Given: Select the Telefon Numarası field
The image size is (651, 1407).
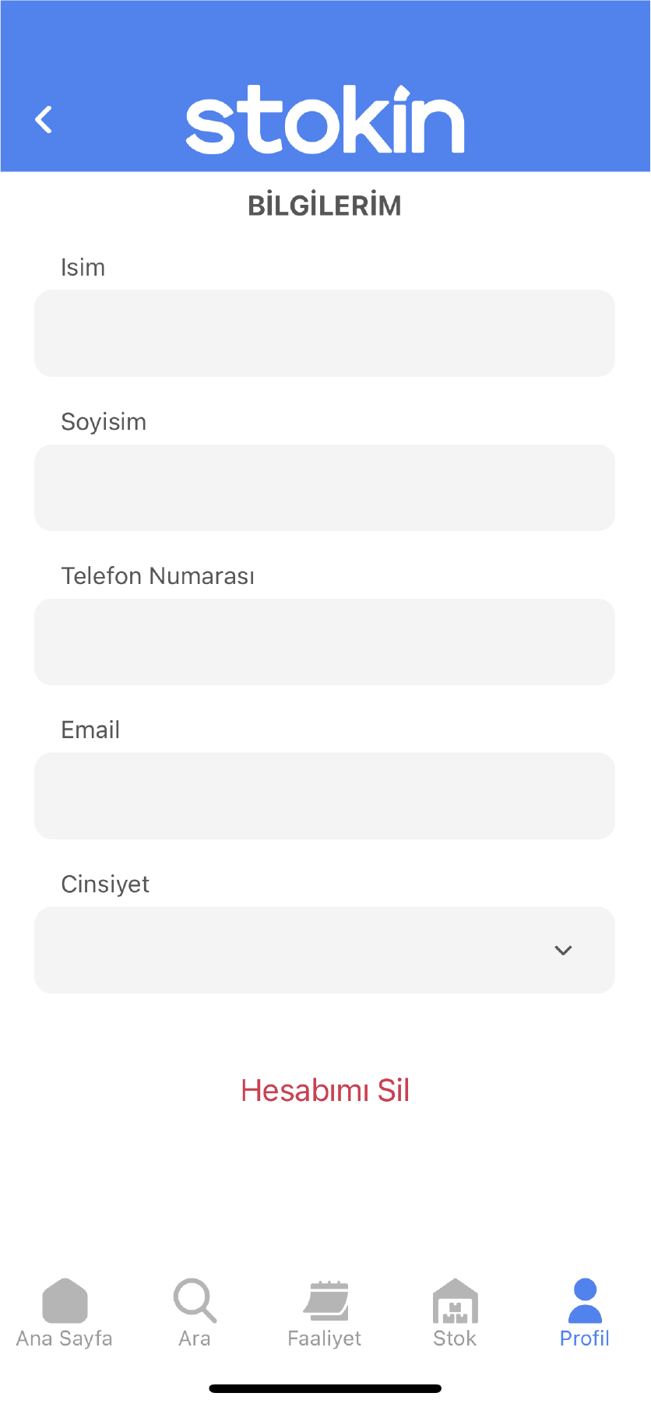Looking at the screenshot, I should coord(325,642).
